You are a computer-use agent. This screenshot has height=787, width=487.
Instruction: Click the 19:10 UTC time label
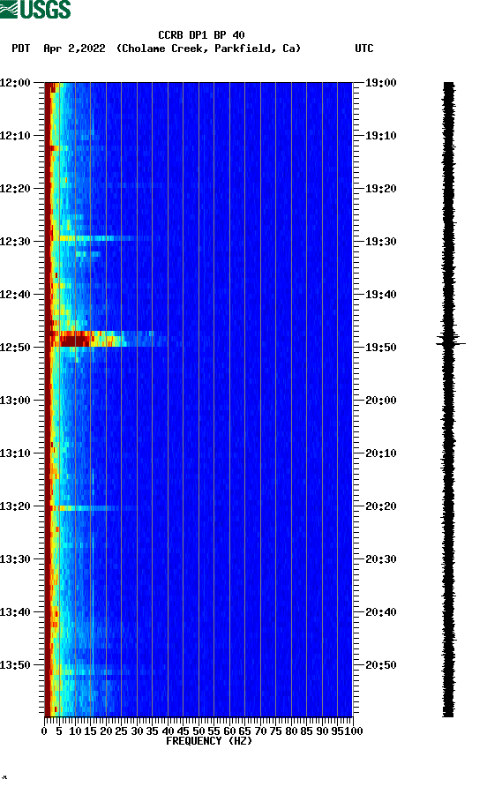pyautogui.click(x=380, y=136)
